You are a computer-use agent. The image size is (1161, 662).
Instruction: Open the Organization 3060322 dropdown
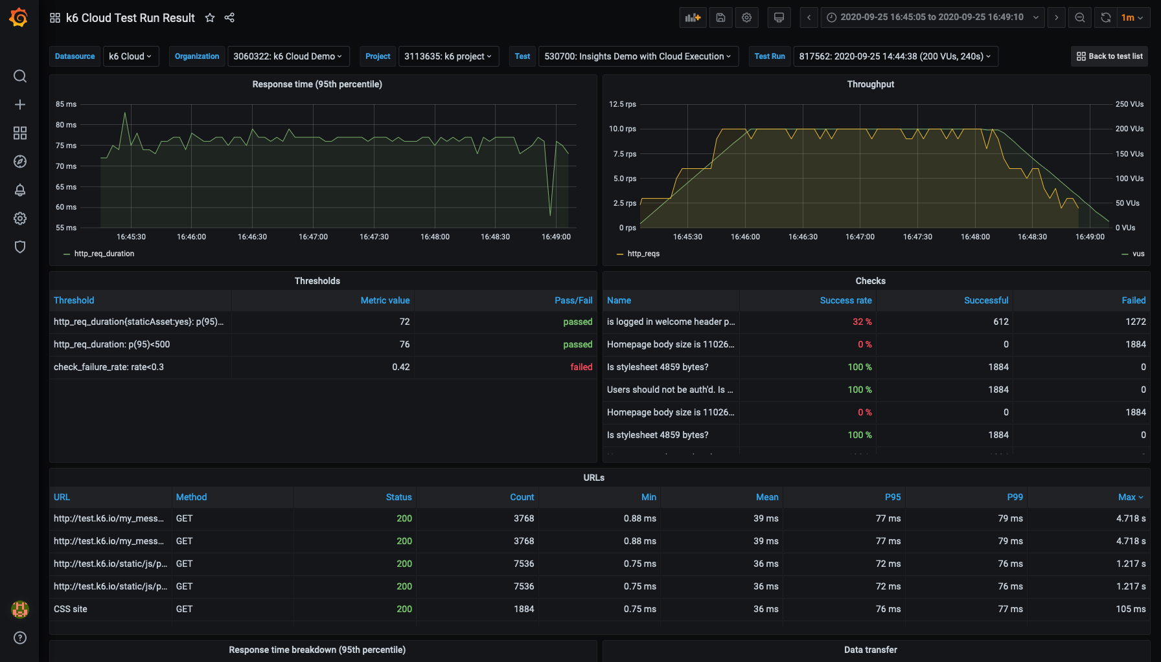[x=288, y=56]
